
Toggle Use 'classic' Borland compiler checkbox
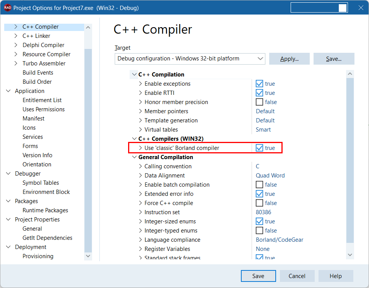click(259, 148)
